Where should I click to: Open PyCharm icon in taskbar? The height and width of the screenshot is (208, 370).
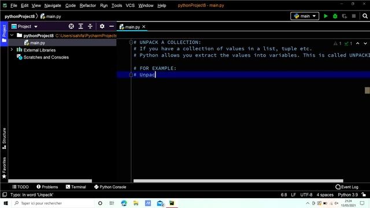172,203
